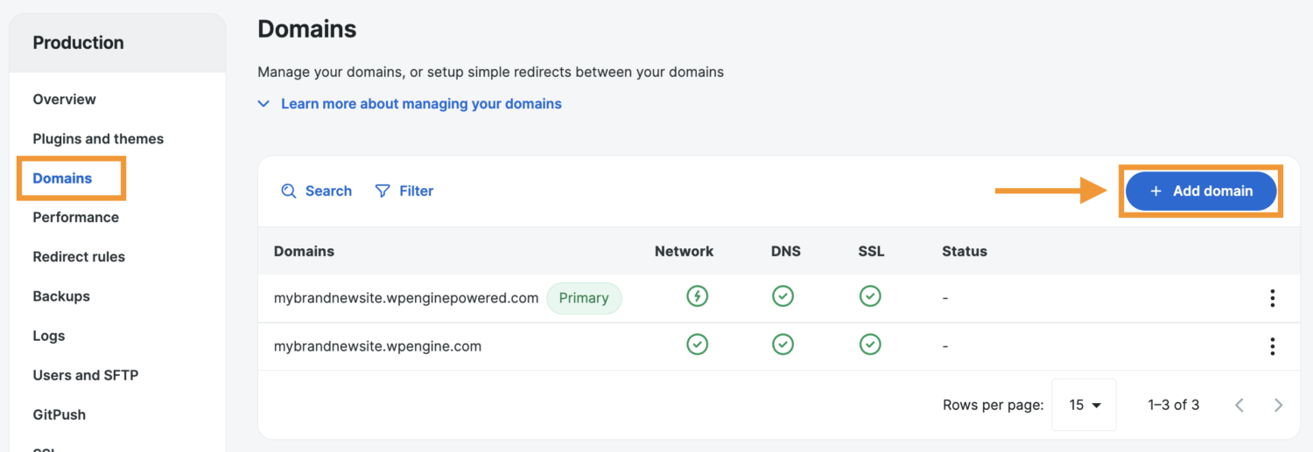Go to Backups in the sidebar
The height and width of the screenshot is (452, 1313).
click(x=61, y=296)
